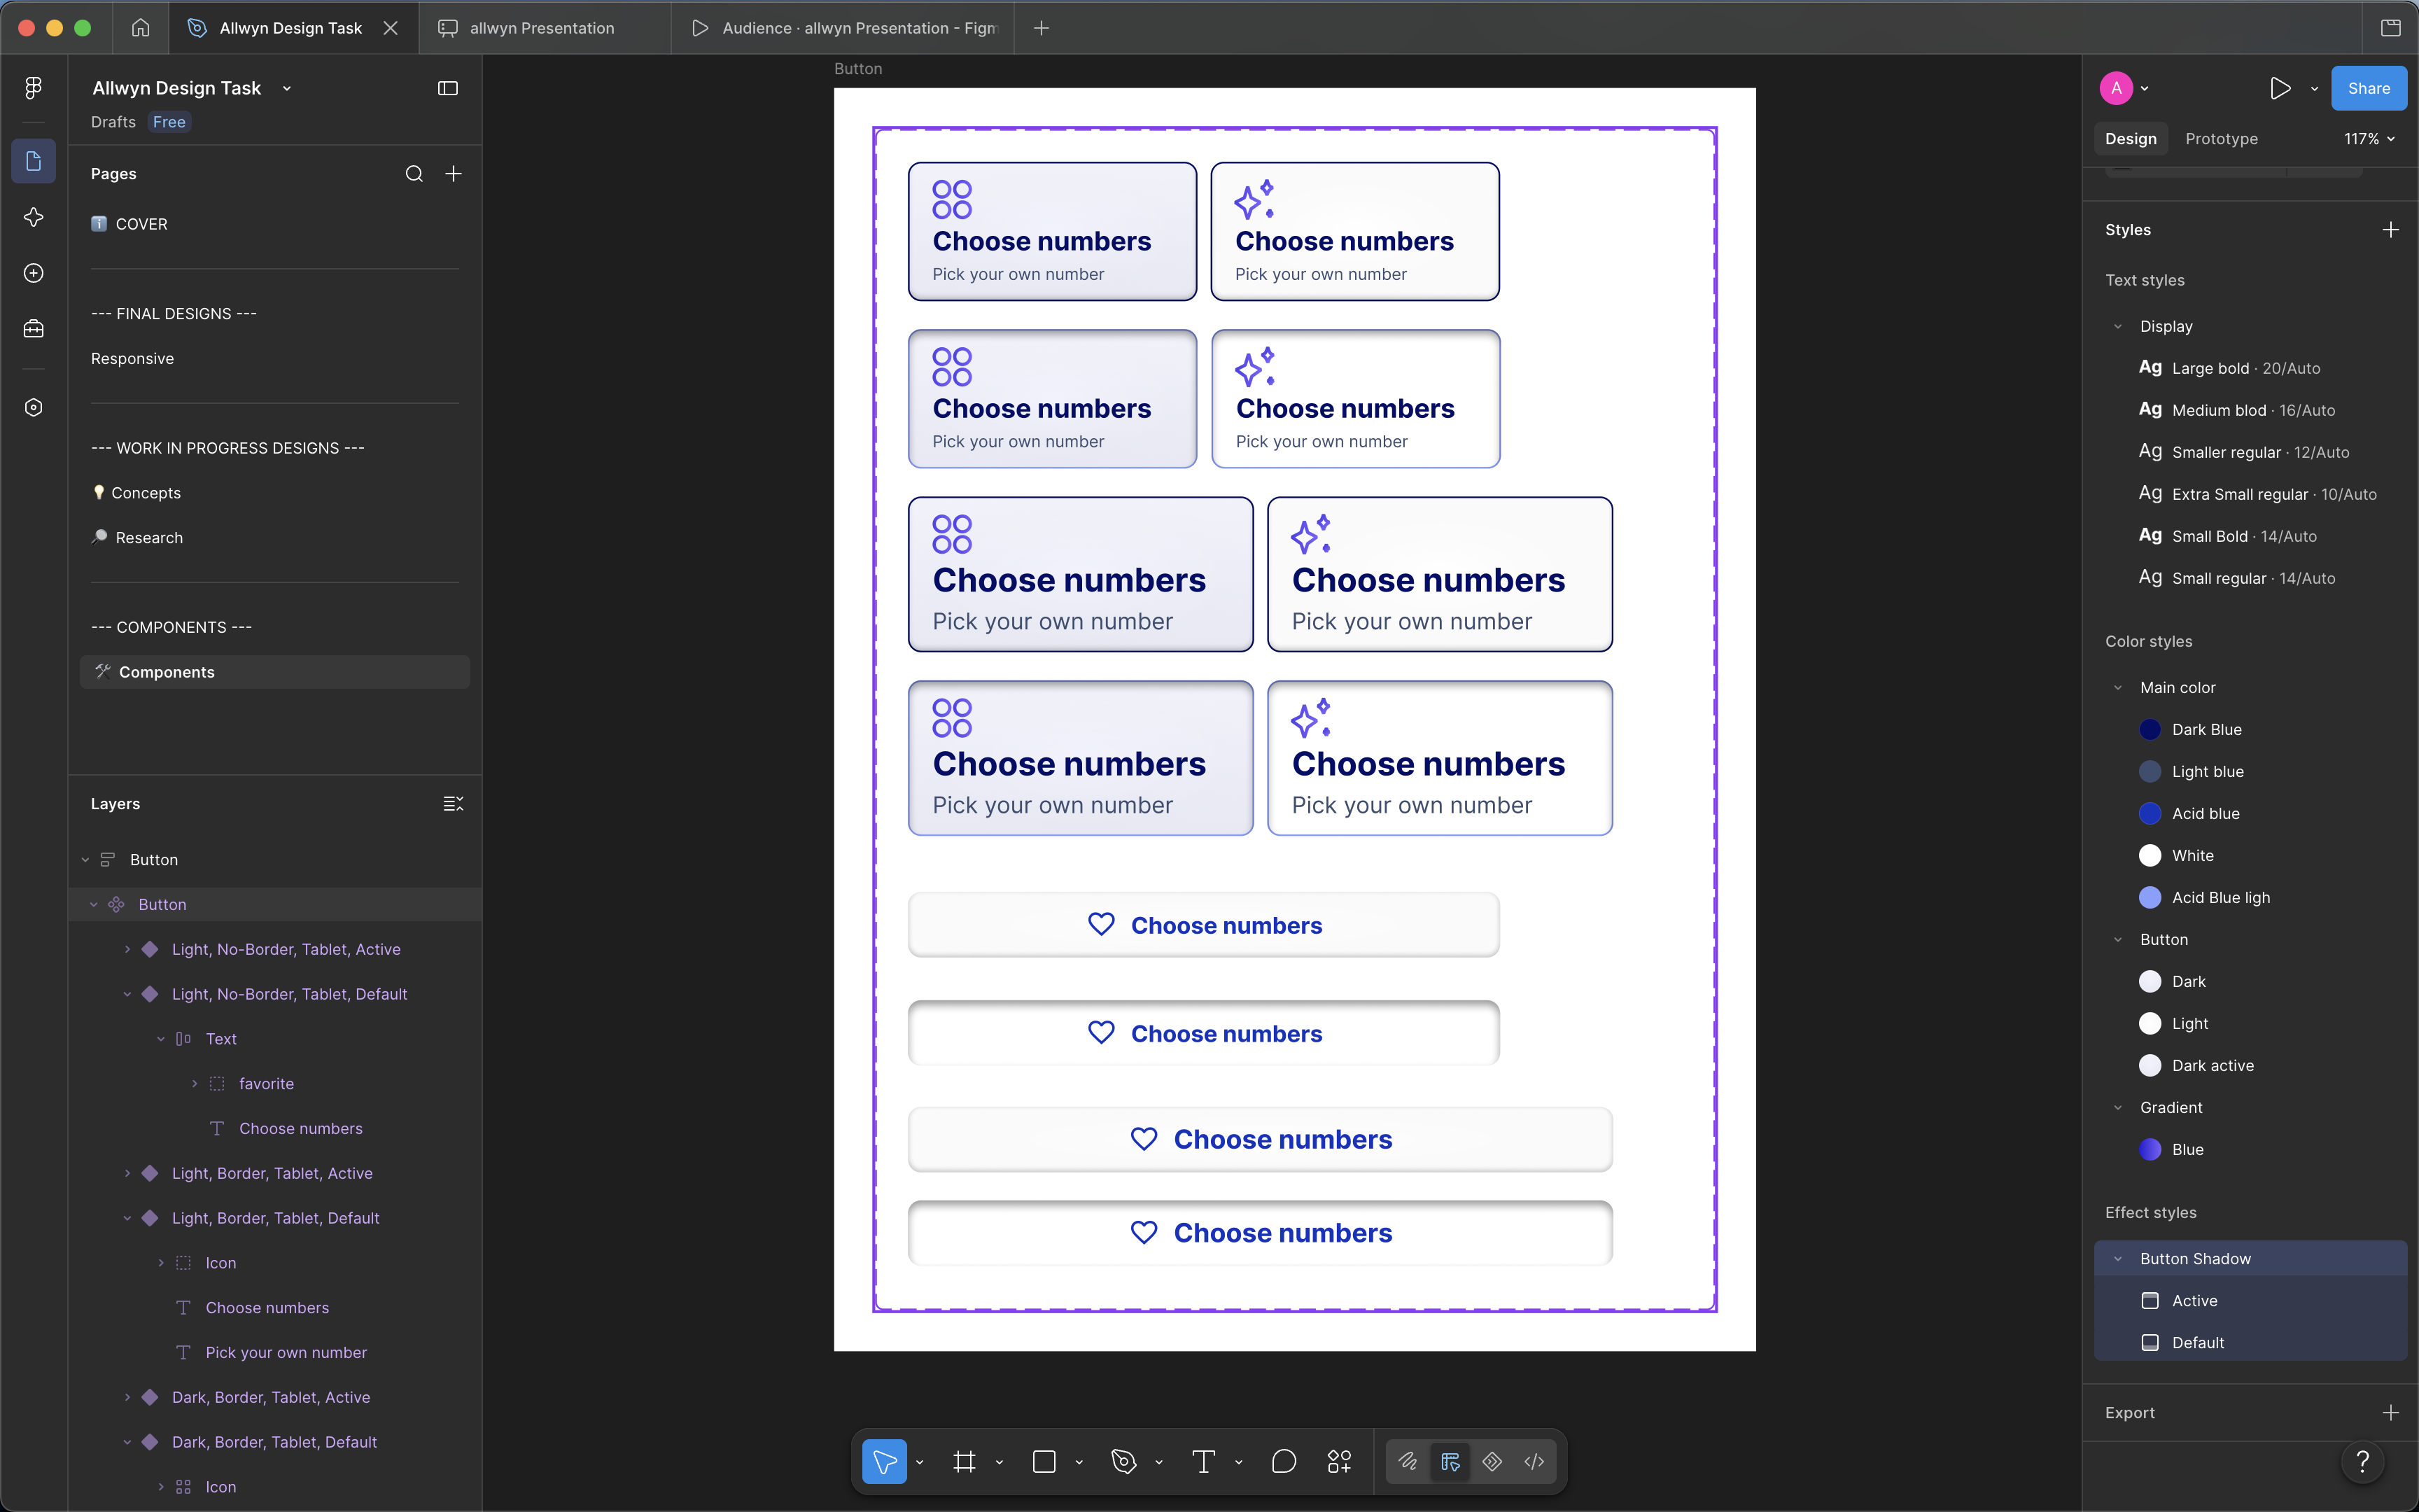Select the Acid blue color style
This screenshot has height=1512, width=2419.
coord(2205,814)
